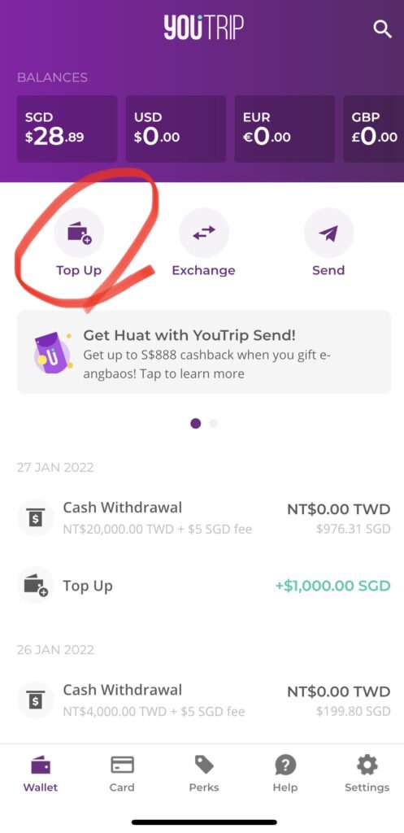Select the SGD balance card
404x833 pixels.
67,129
